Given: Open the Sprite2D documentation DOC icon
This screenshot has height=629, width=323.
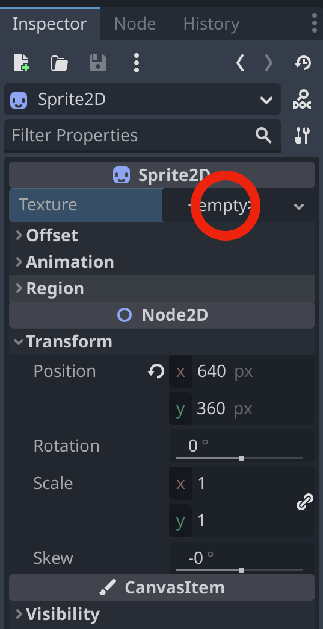Looking at the screenshot, I should click(x=302, y=100).
